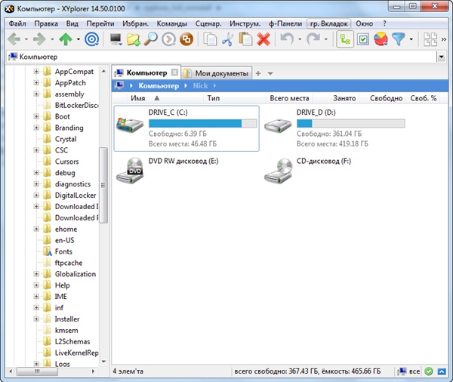Screen dimensions: 453x382
Task: Open the address bar dropdown arrow
Action: (x=441, y=57)
